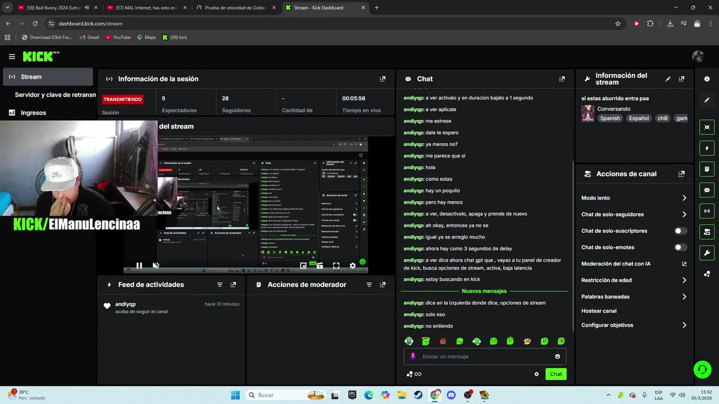Image resolution: width=719 pixels, height=404 pixels.
Task: Open Ingresos in left sidebar
Action: pyautogui.click(x=48, y=113)
